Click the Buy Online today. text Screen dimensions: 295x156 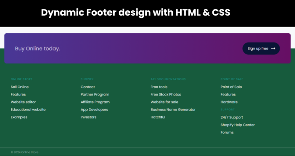click(x=37, y=49)
